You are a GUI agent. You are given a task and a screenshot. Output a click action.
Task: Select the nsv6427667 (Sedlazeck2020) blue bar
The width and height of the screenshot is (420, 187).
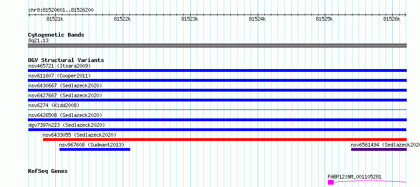click(217, 100)
